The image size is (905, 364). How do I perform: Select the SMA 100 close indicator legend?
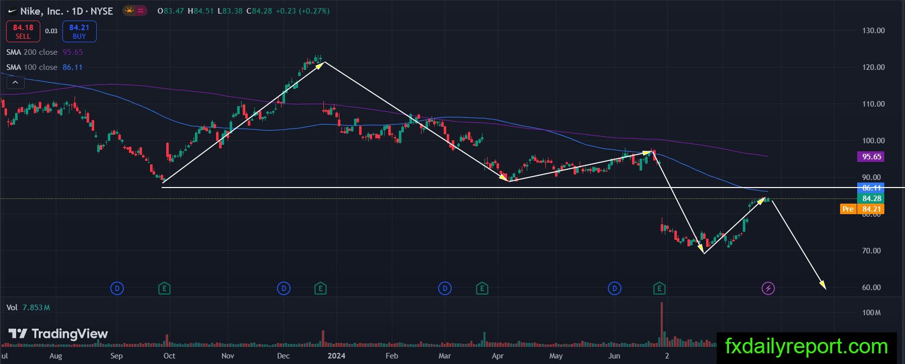point(44,67)
